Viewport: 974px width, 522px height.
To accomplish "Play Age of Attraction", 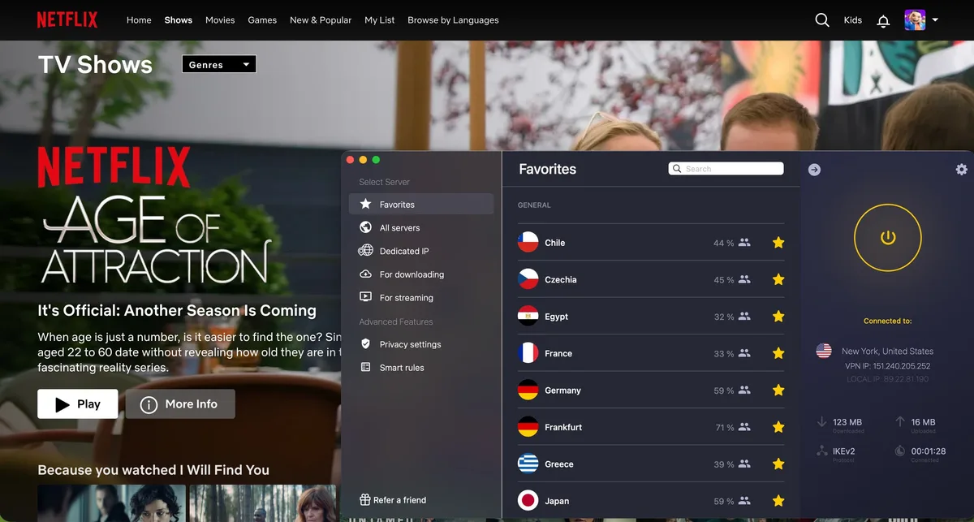I will pyautogui.click(x=78, y=403).
